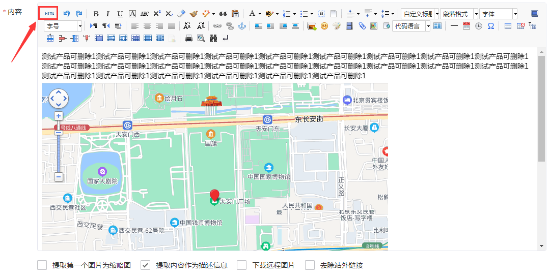Apply subscript formatting
550x279 pixels.
169,14
